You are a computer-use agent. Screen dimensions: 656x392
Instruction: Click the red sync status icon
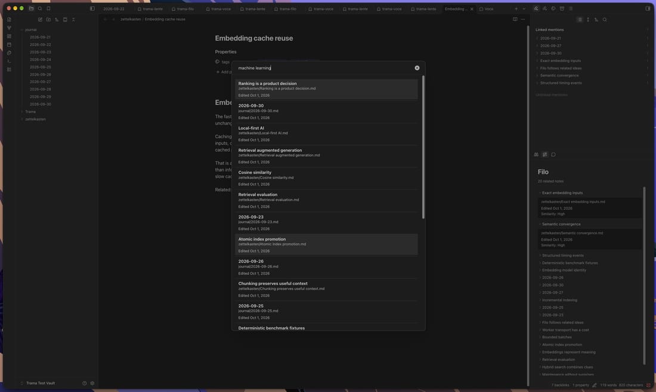[648, 385]
